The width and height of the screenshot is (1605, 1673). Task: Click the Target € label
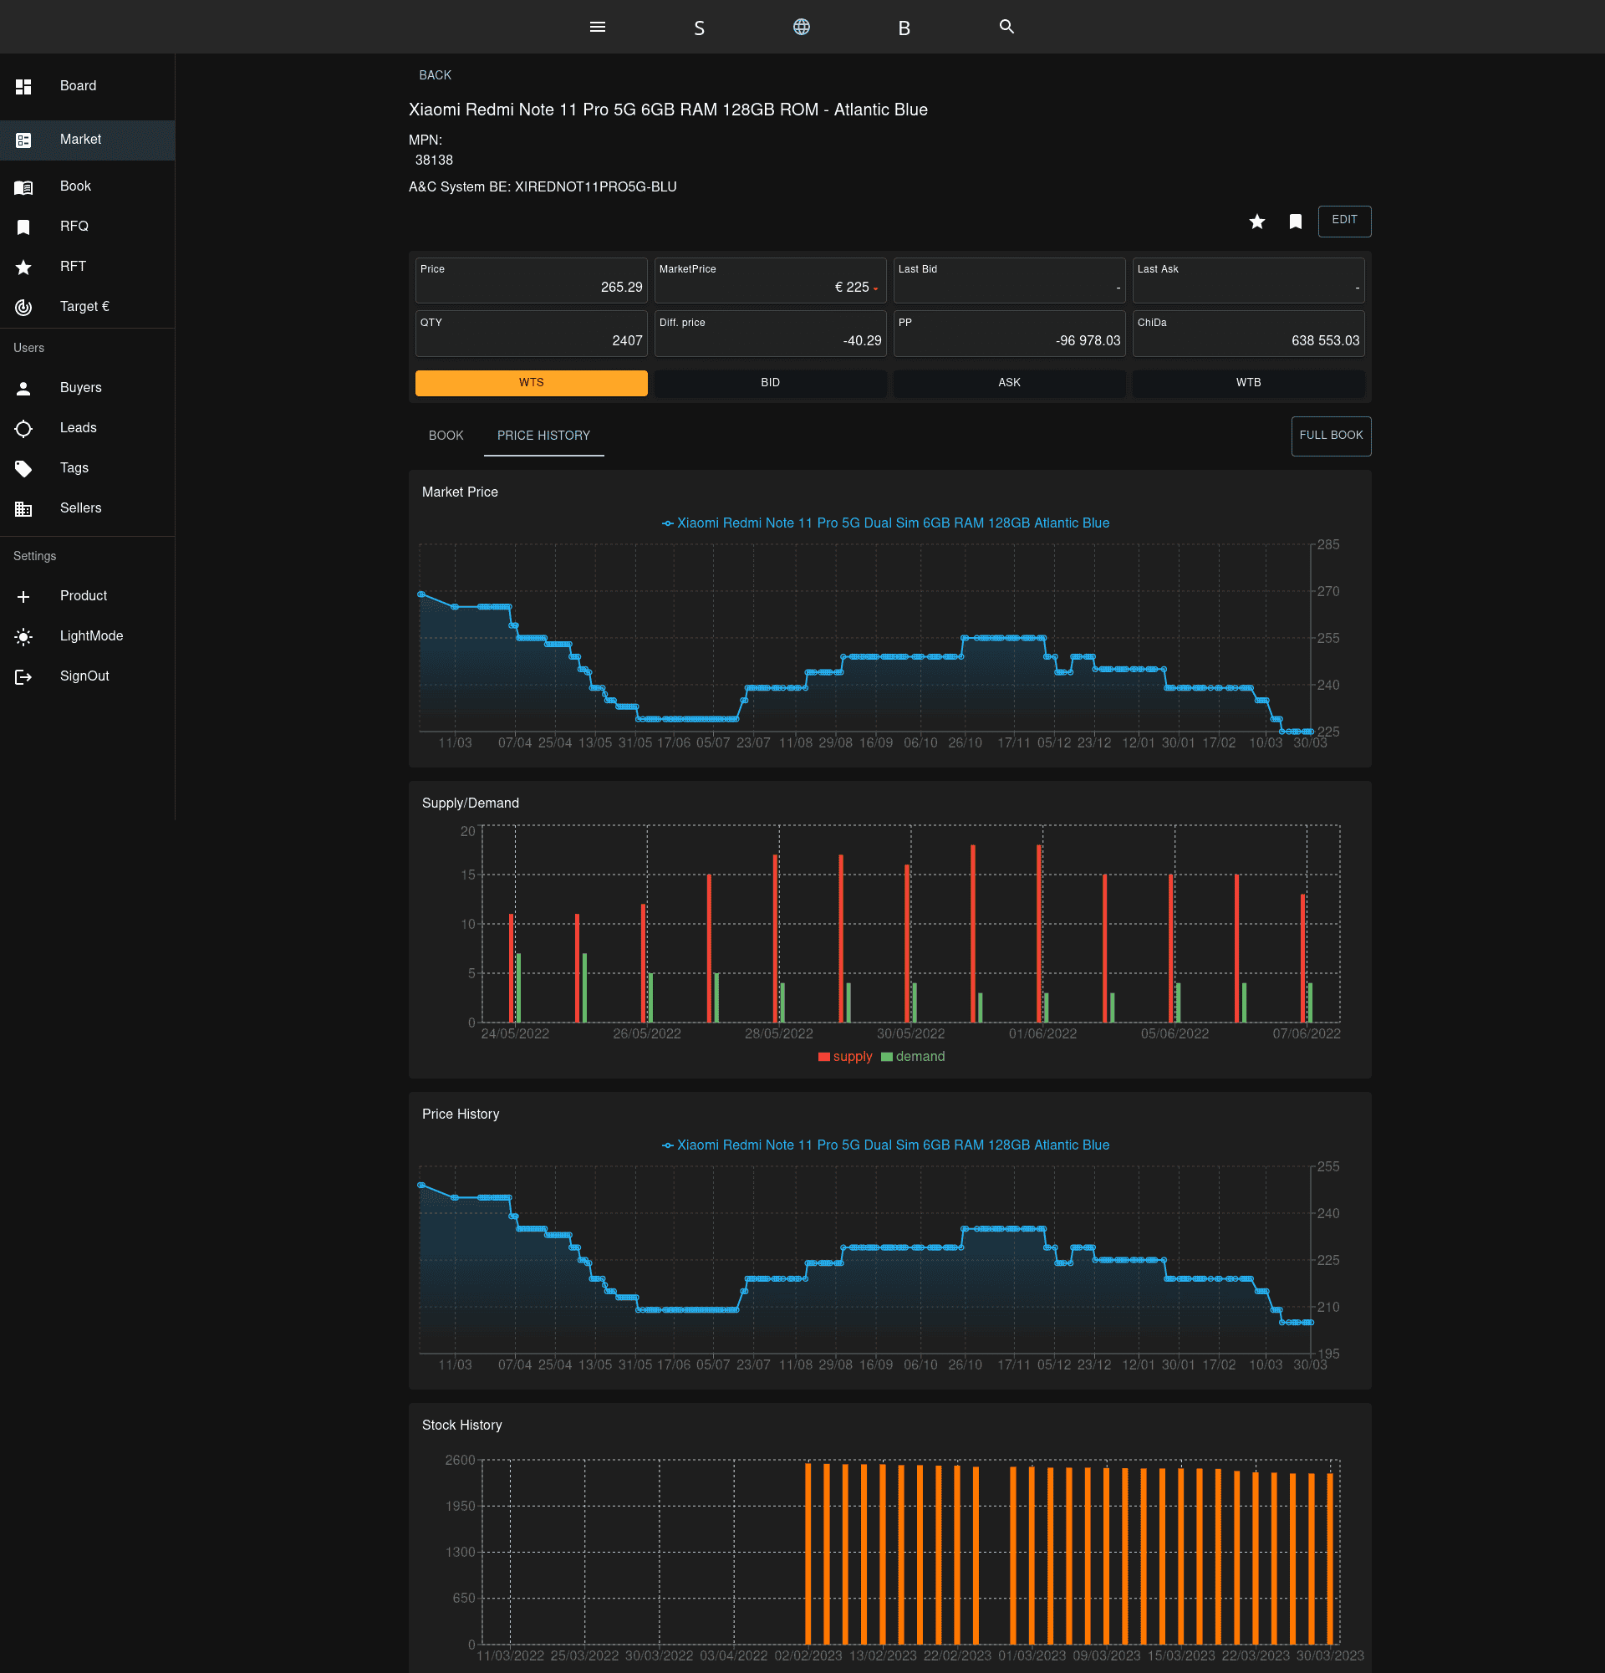[x=84, y=307]
